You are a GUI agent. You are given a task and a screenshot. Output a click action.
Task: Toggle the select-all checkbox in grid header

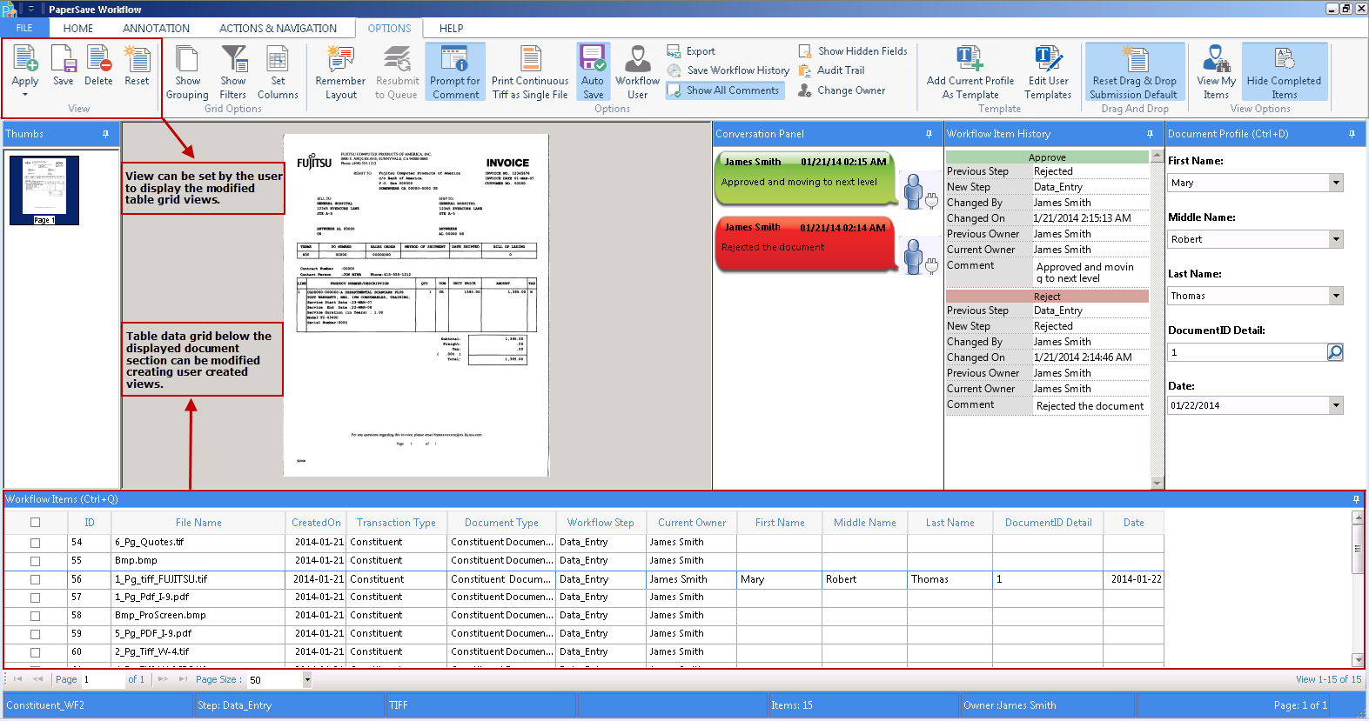35,523
